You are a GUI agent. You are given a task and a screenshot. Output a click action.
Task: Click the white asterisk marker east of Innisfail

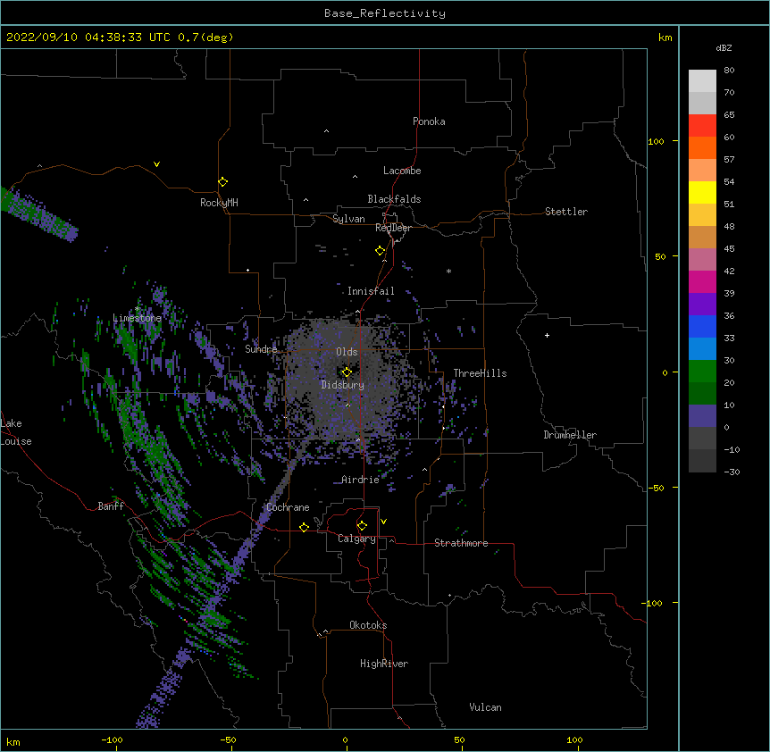pos(448,271)
